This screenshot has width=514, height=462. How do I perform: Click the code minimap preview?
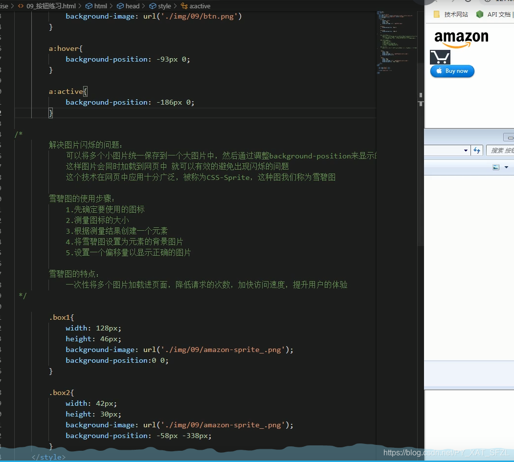(x=396, y=43)
